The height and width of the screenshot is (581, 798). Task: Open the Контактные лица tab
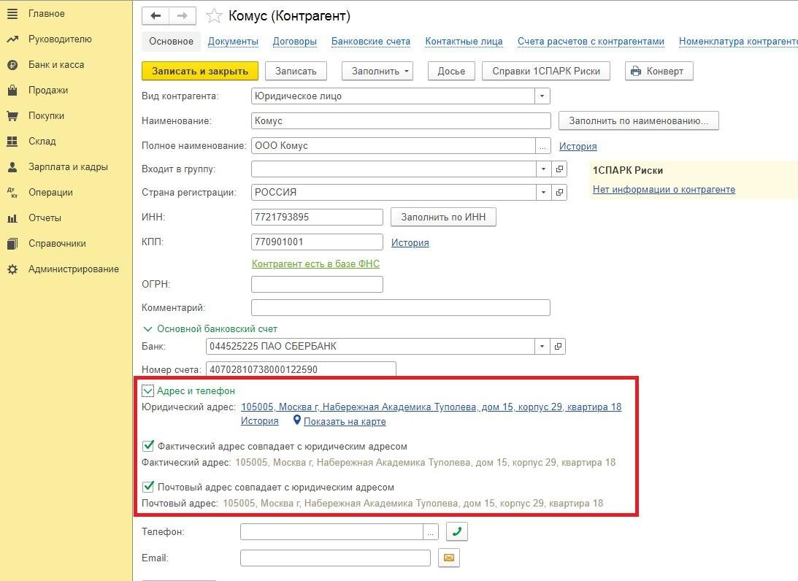tap(464, 41)
